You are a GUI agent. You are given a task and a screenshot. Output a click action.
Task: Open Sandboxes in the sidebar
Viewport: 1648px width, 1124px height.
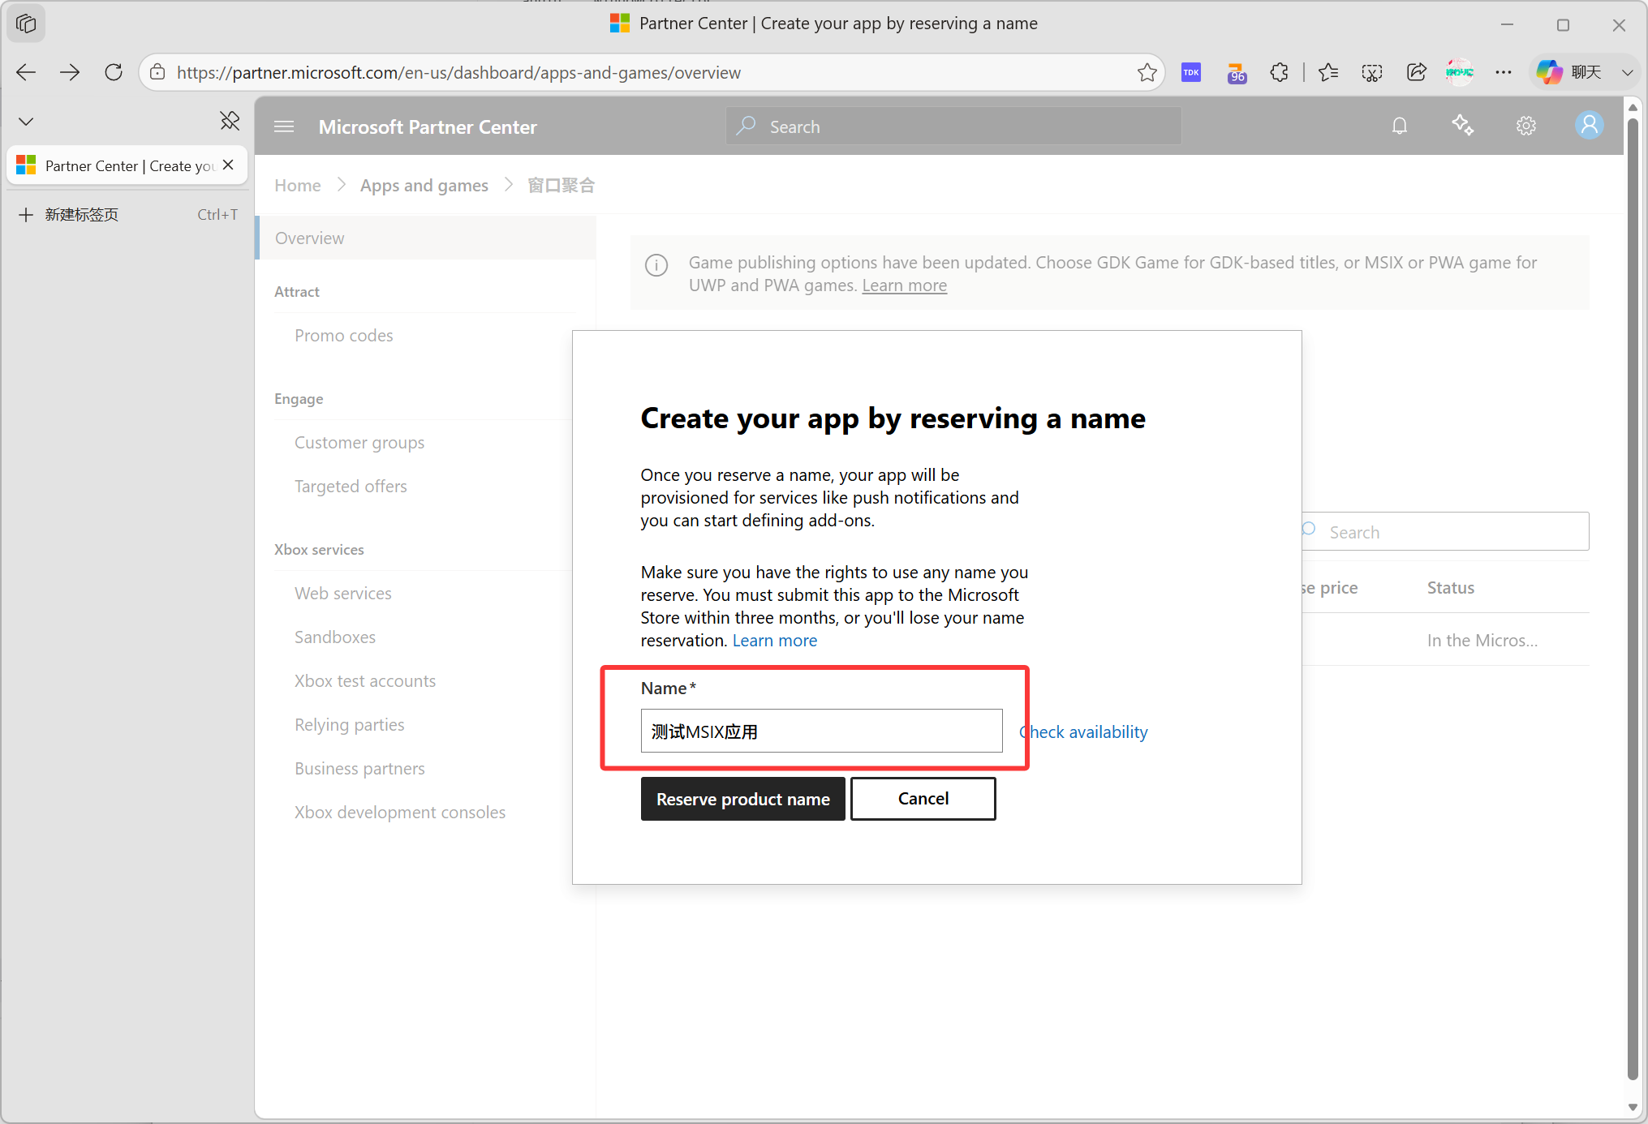pos(335,637)
